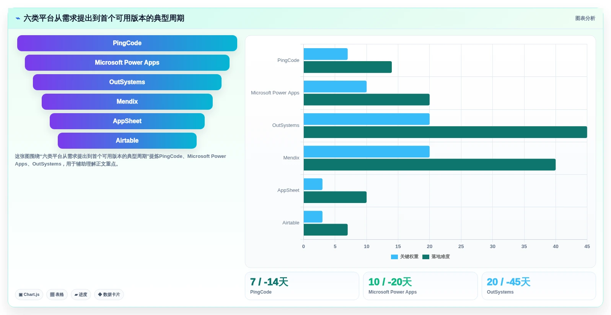611x315 pixels.
Task: Select the Mendix funnel bar
Action: (127, 102)
